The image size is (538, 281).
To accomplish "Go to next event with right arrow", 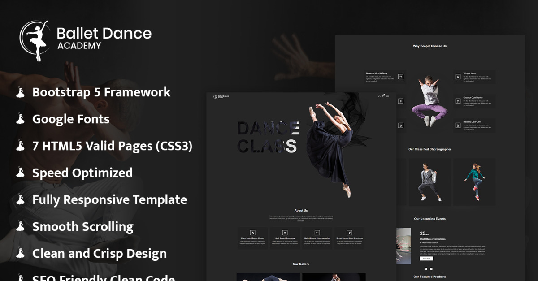I will 431,269.
